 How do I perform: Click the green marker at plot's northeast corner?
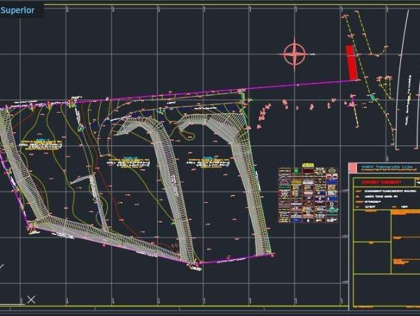(x=243, y=97)
